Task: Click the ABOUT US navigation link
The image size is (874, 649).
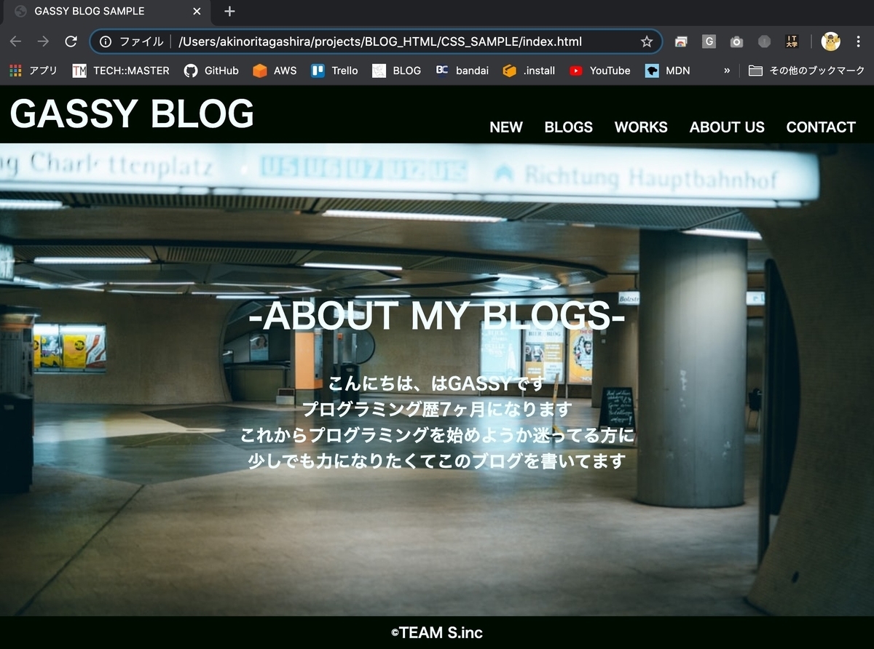Action: click(727, 127)
